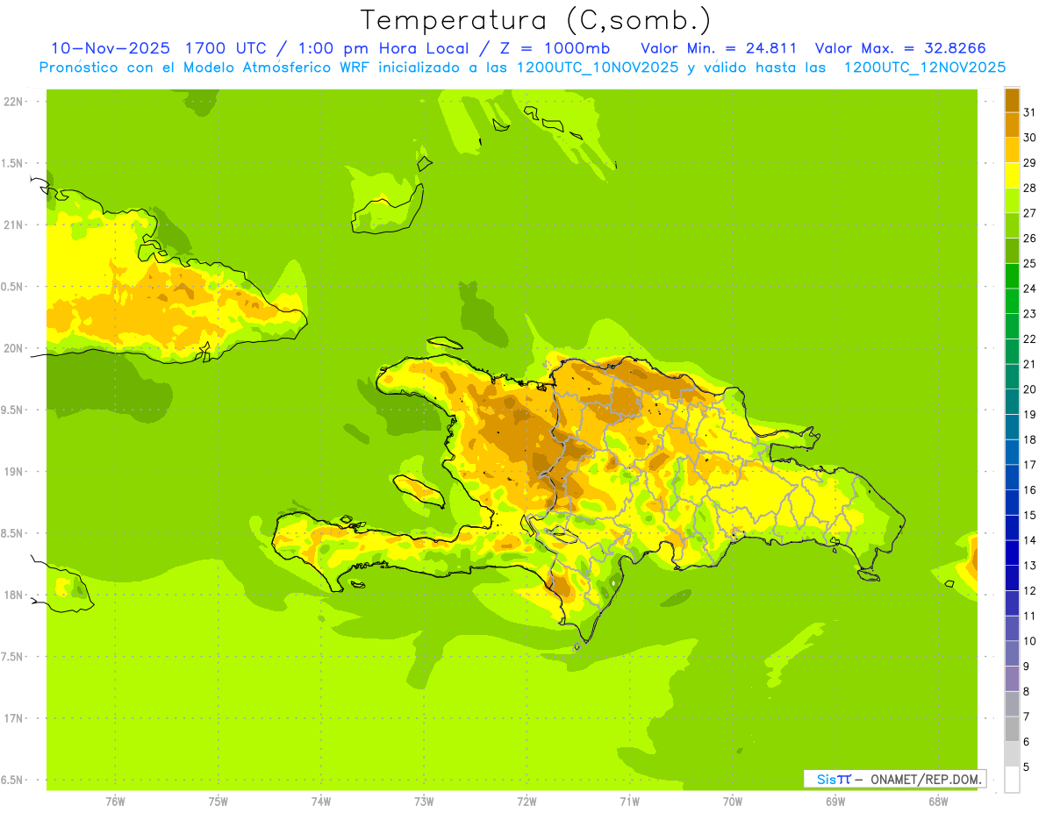Click the colorbar label "16"

click(x=1029, y=490)
